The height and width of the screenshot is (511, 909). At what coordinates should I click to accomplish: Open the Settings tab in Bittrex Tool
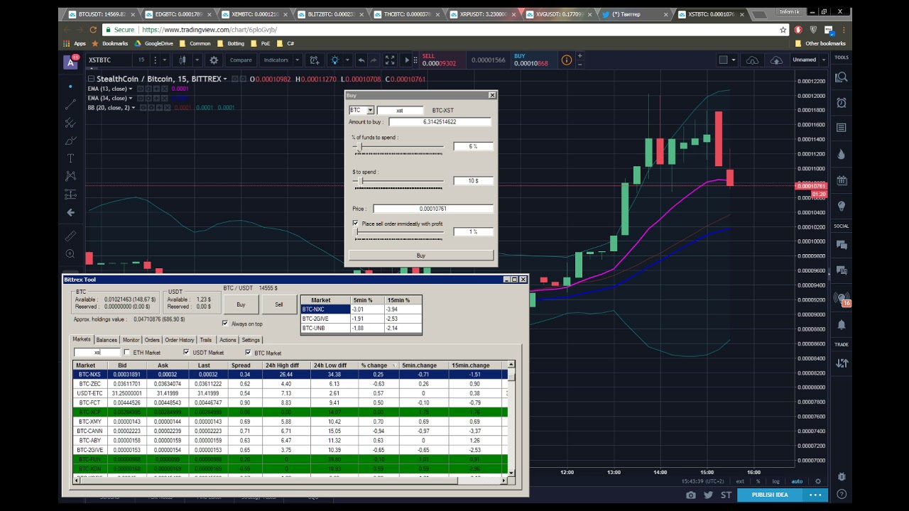tap(251, 340)
